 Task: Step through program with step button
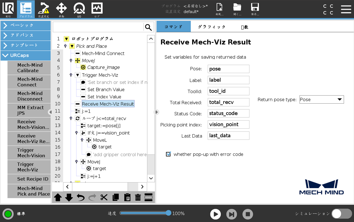click(232, 214)
